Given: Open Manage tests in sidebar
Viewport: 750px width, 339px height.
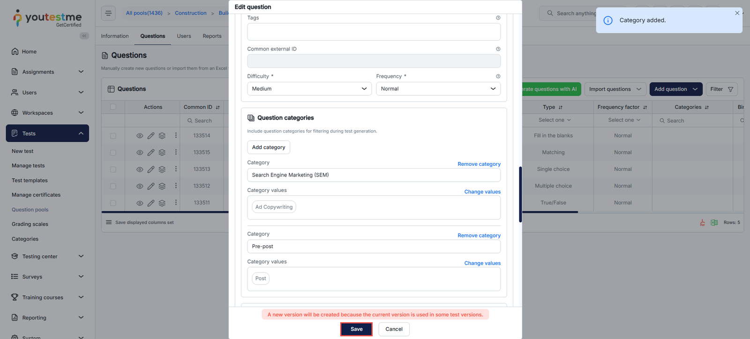Looking at the screenshot, I should (x=28, y=166).
